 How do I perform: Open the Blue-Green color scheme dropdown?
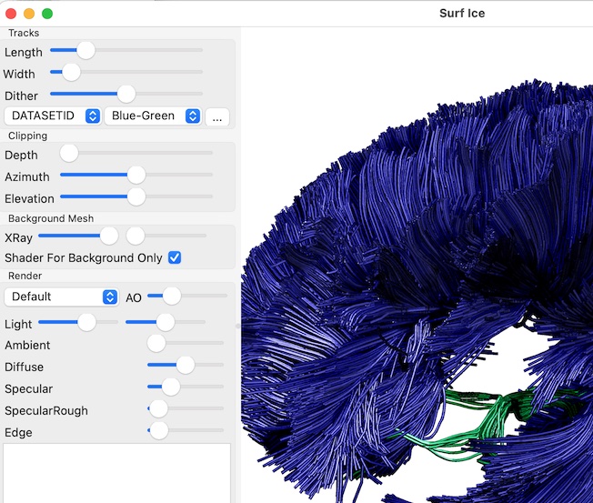click(153, 116)
